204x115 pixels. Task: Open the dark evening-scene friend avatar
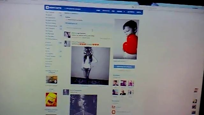click(115, 92)
